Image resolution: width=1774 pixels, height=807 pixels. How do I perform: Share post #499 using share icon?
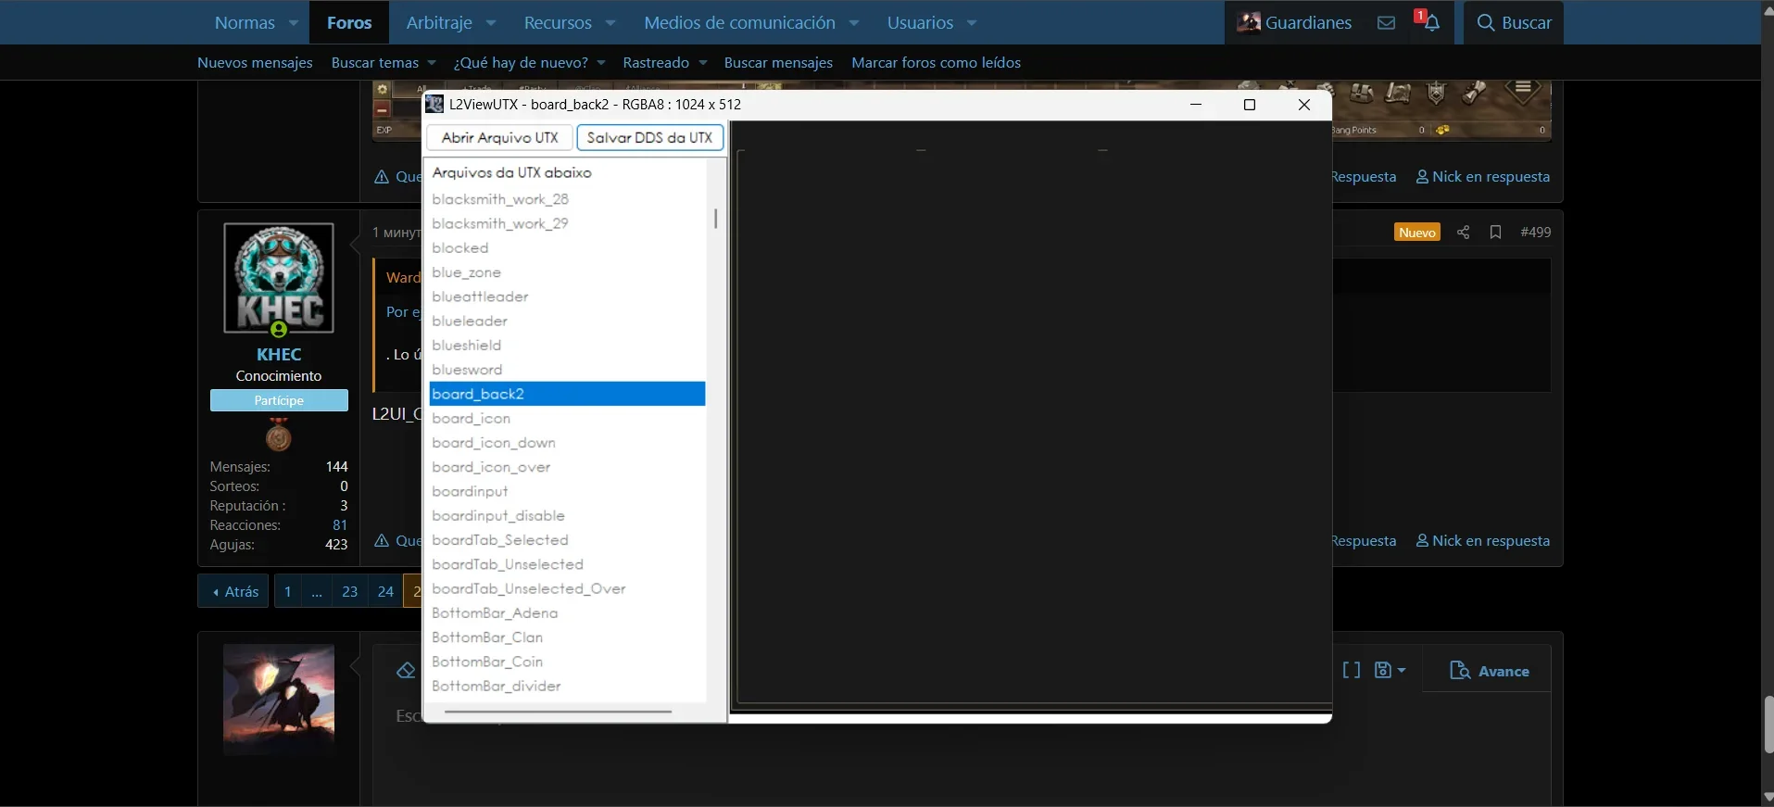1463,233
